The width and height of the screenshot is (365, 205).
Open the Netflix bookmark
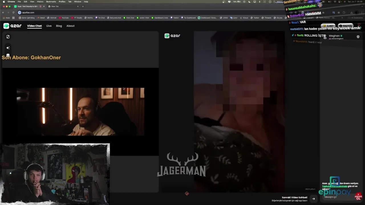coord(88,18)
